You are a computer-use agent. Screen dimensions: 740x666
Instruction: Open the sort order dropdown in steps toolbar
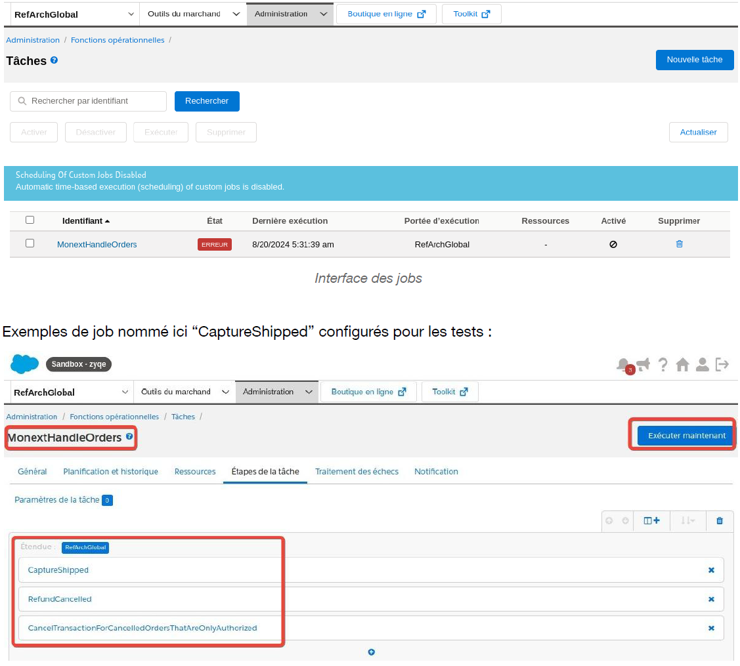click(687, 521)
